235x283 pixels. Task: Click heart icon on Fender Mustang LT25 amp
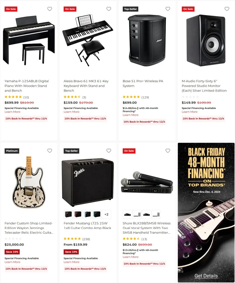click(109, 151)
